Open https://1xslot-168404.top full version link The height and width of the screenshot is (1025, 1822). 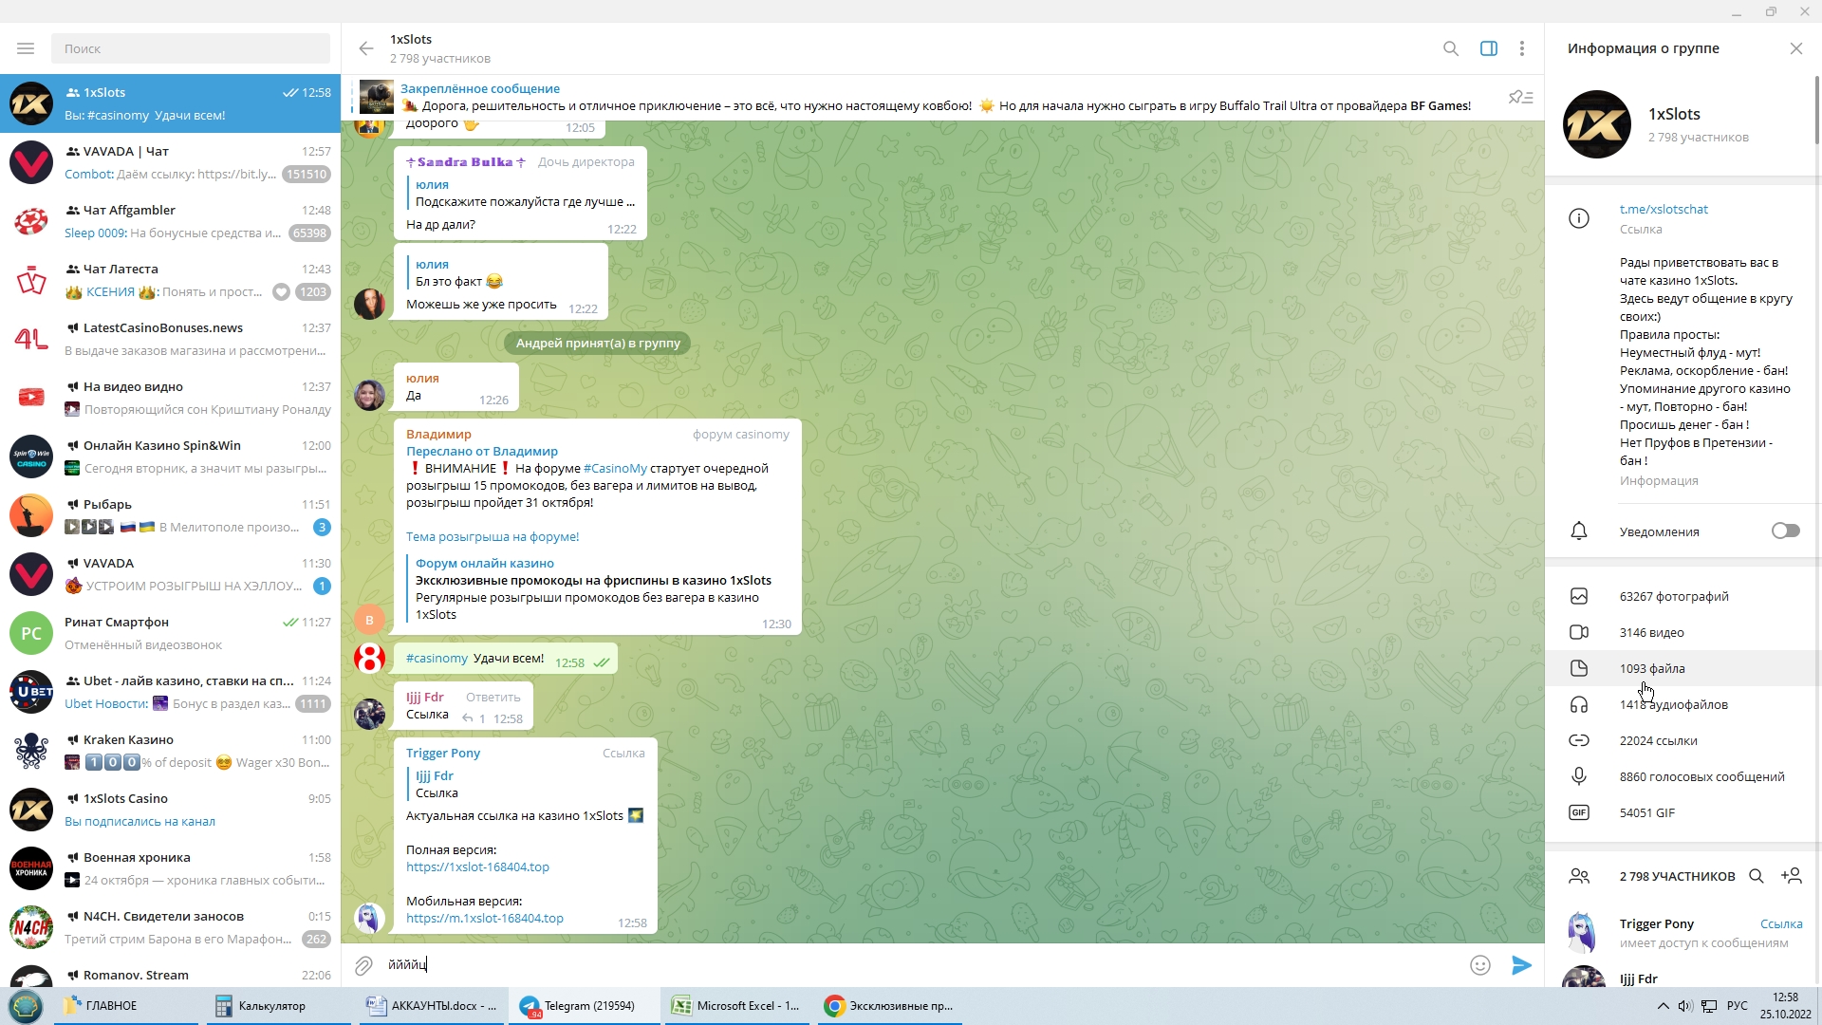pyautogui.click(x=477, y=867)
